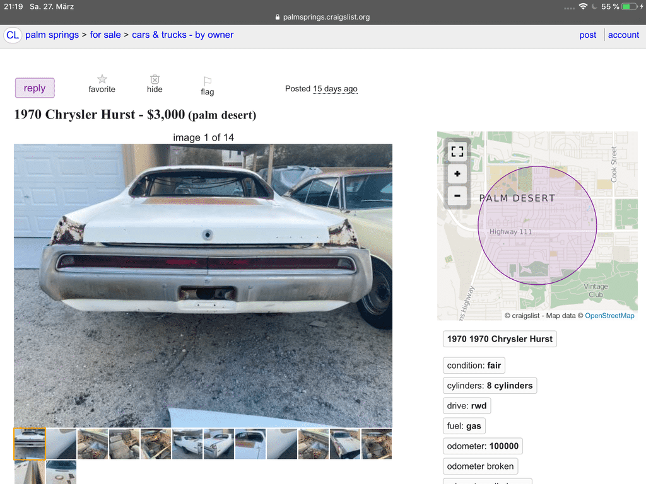
Task: Click the CL craigslist home logo
Action: point(13,35)
